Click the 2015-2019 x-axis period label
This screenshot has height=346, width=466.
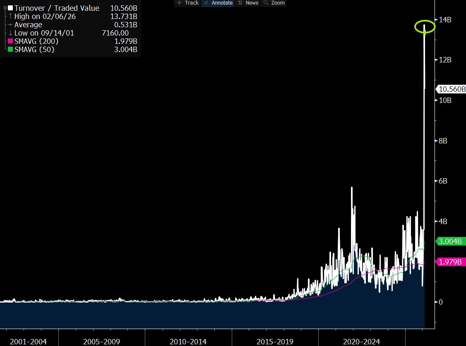pyautogui.click(x=275, y=342)
